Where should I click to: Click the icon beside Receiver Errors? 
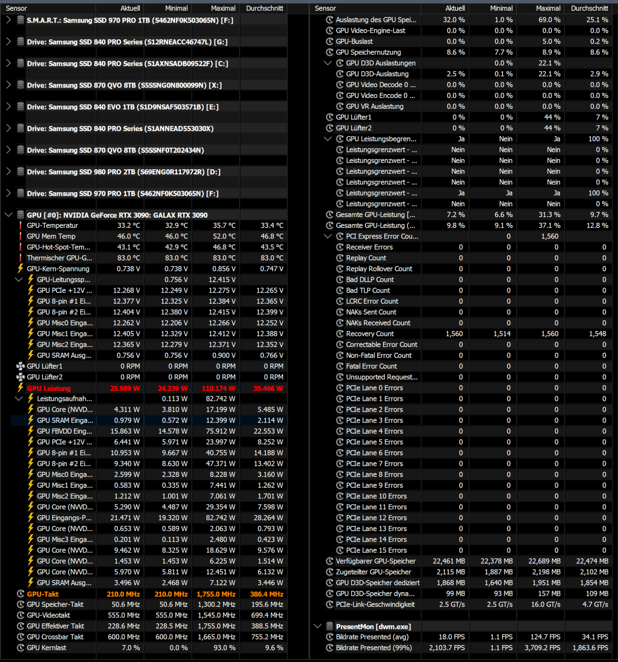coord(340,247)
